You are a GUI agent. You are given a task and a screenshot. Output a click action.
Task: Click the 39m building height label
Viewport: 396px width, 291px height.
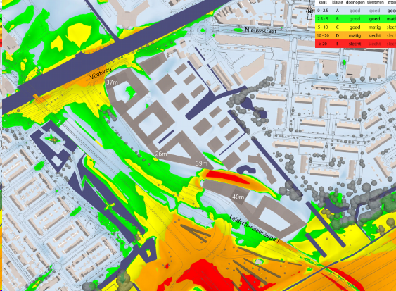(202, 163)
